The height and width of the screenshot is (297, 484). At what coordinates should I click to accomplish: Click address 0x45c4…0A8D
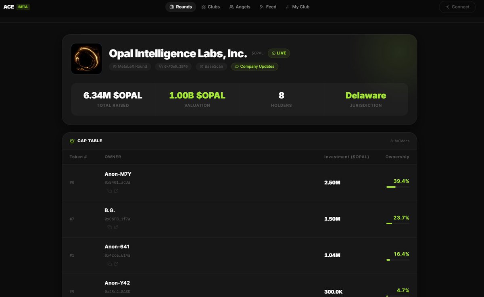(x=117, y=292)
